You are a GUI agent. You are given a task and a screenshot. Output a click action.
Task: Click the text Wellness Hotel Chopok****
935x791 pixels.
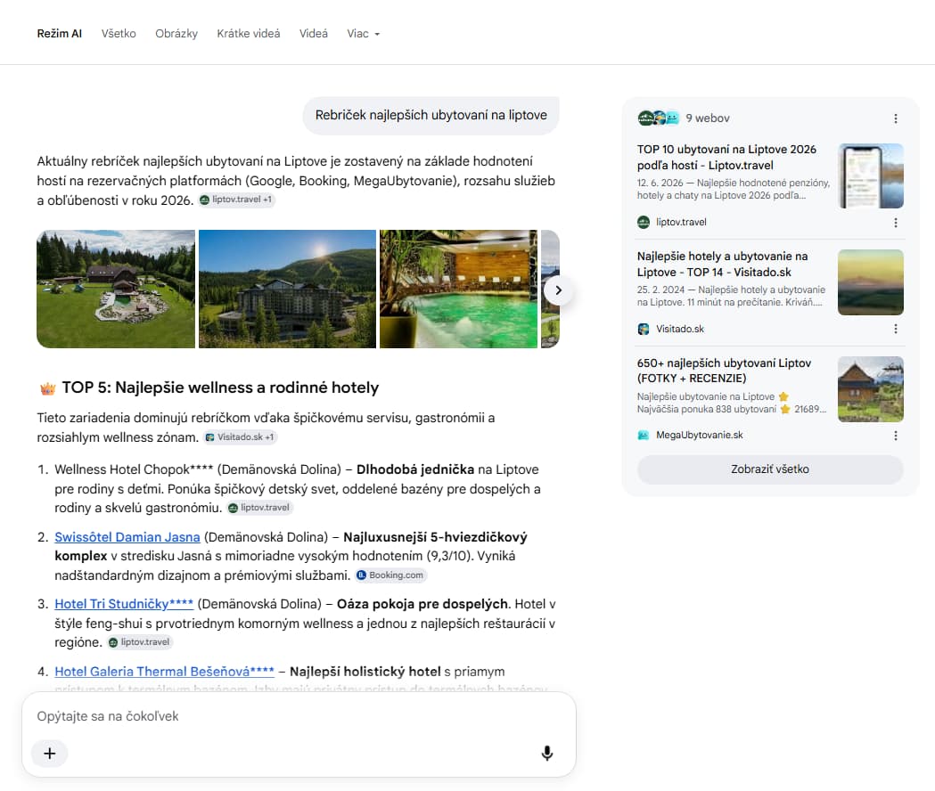point(134,469)
